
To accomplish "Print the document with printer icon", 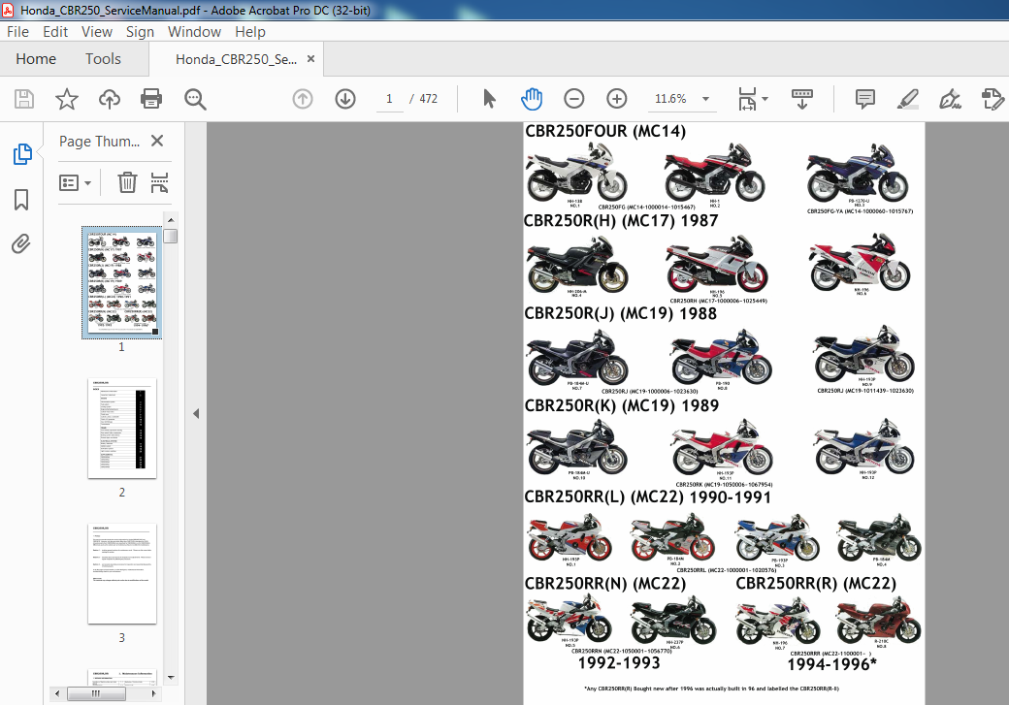I will [151, 99].
